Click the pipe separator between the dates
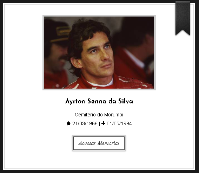This screenshot has height=173, width=199. point(99,124)
